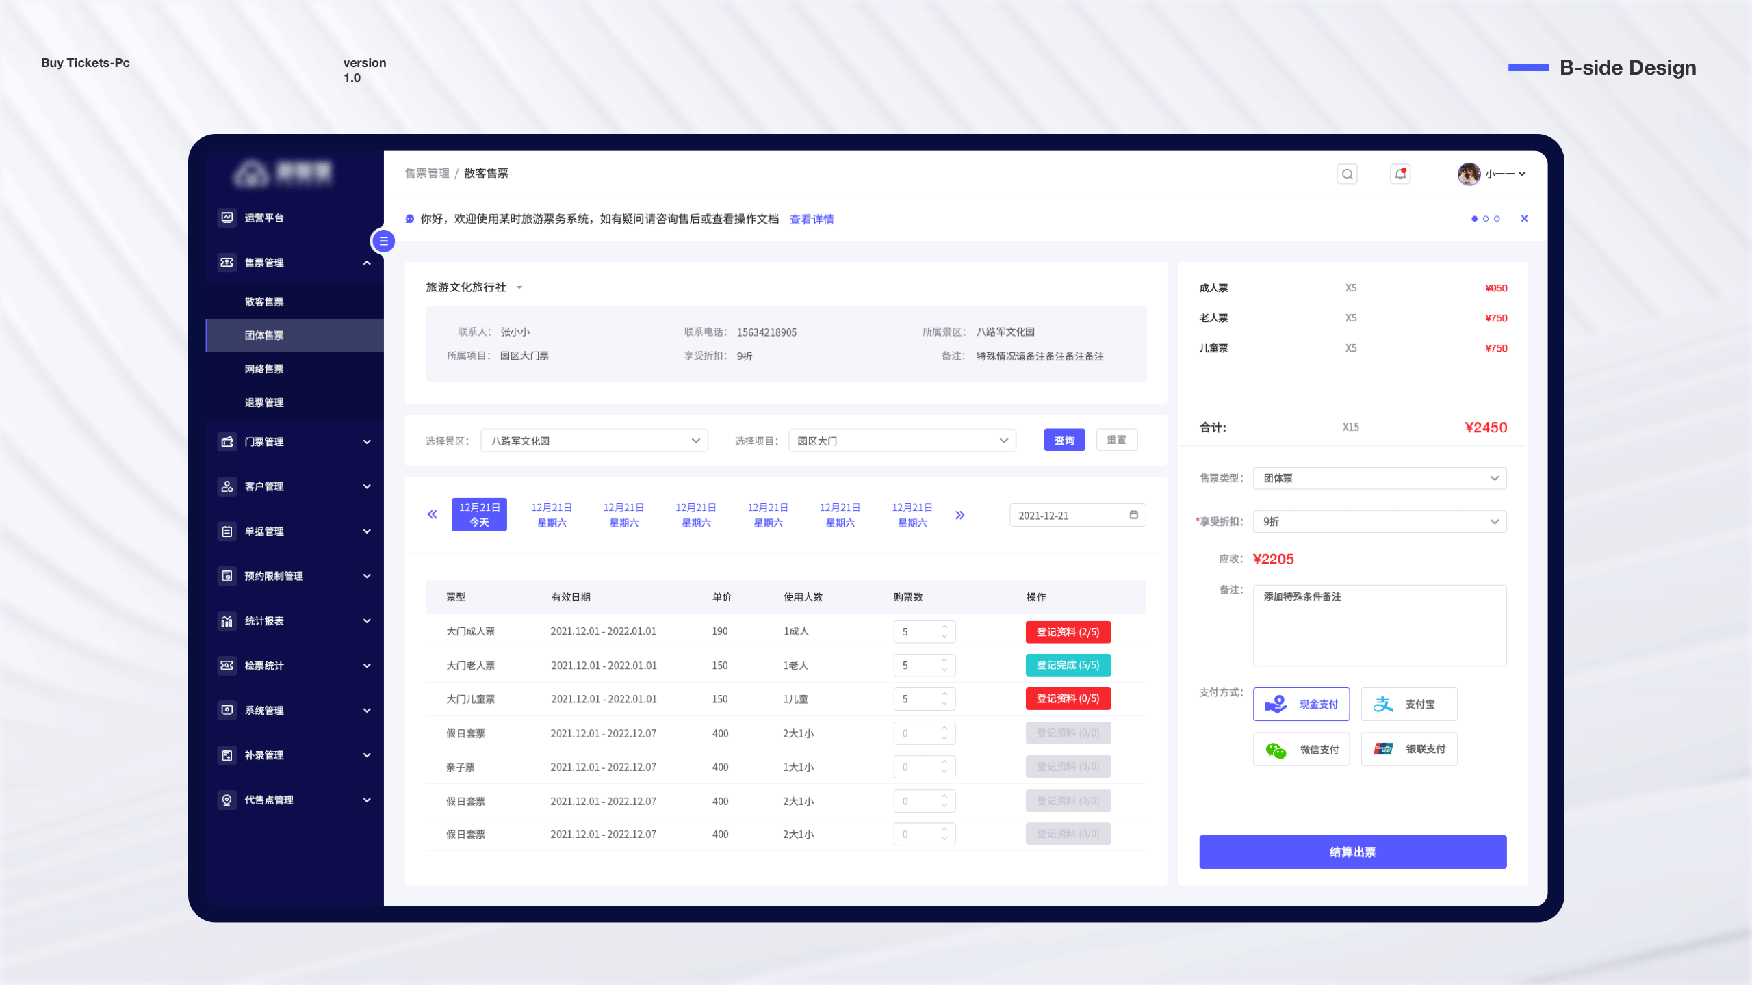Click 登记资料 (2/5) for 大门成人票
The image size is (1752, 985).
[1068, 632]
